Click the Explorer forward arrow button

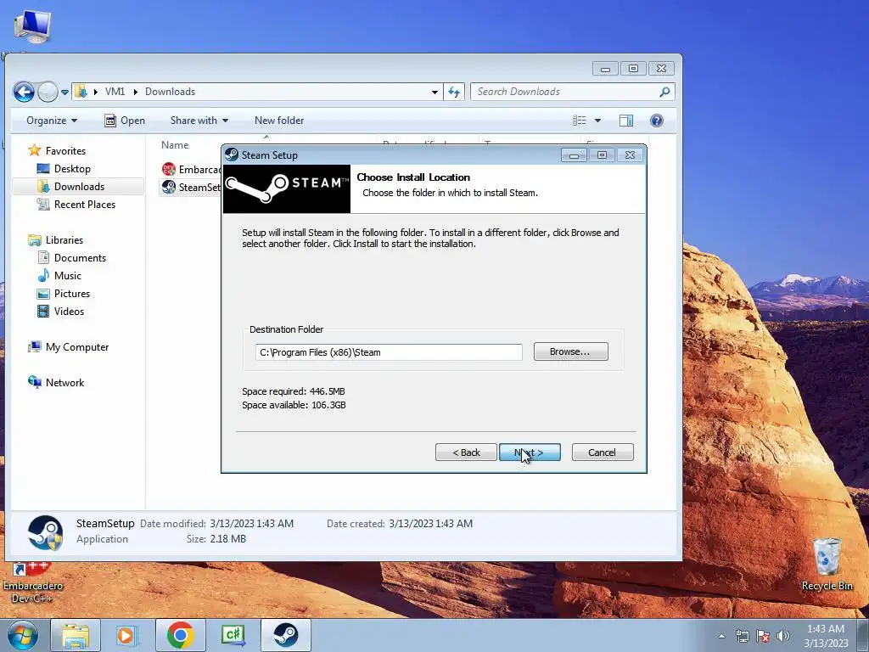(x=48, y=92)
